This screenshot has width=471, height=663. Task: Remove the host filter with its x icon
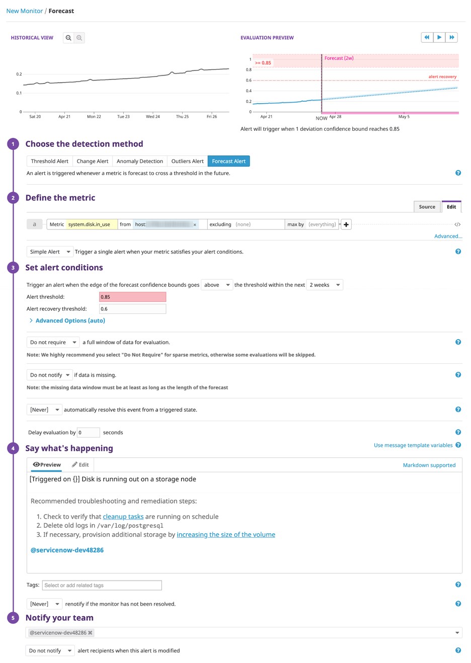pyautogui.click(x=195, y=224)
